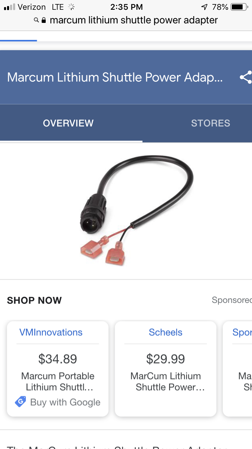This screenshot has width=252, height=449.
Task: Tap the $34.89 price on VMInnovations card
Action: click(58, 359)
